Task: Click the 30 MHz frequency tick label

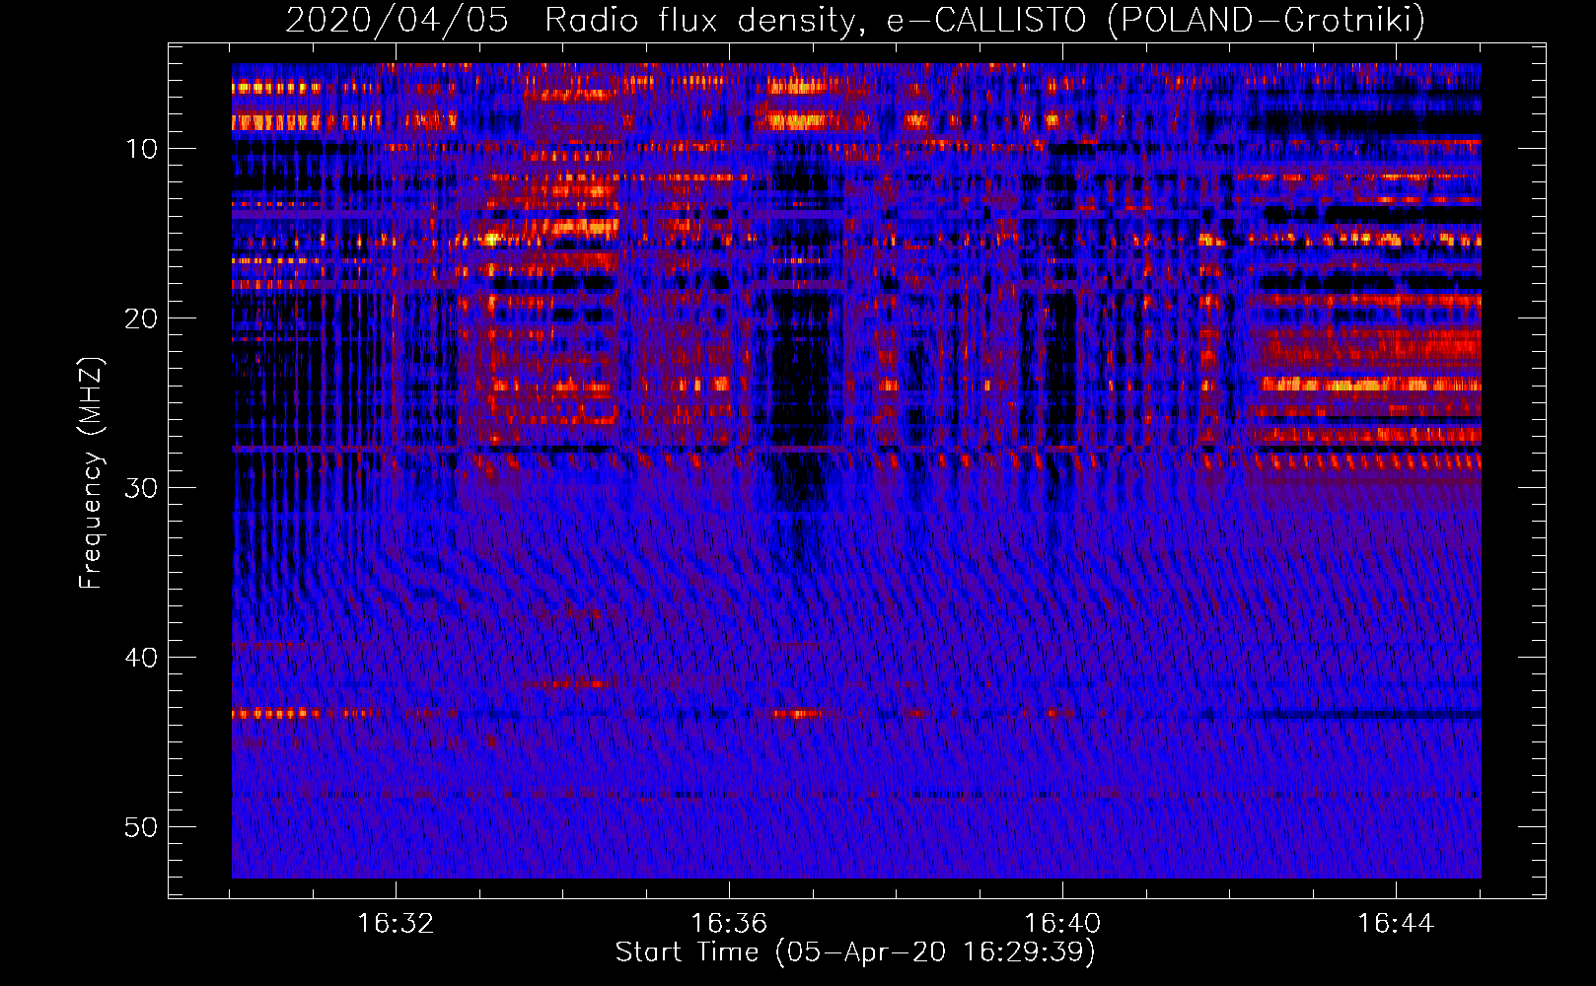Action: point(142,488)
